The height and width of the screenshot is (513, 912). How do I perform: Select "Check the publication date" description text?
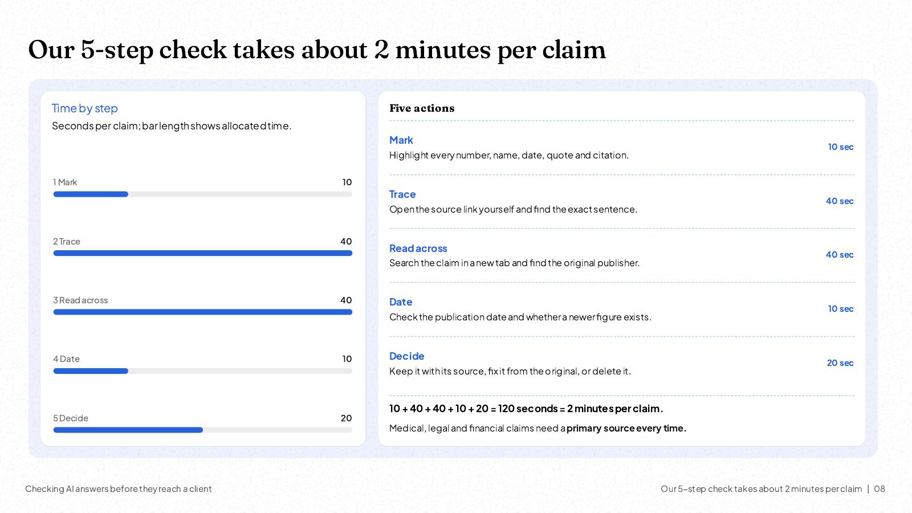(520, 317)
